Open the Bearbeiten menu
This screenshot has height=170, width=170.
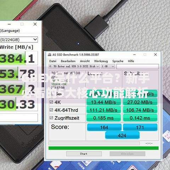(68, 61)
